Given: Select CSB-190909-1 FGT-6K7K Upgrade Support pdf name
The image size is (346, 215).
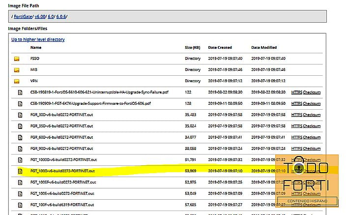Looking at the screenshot, I should coord(90,103).
